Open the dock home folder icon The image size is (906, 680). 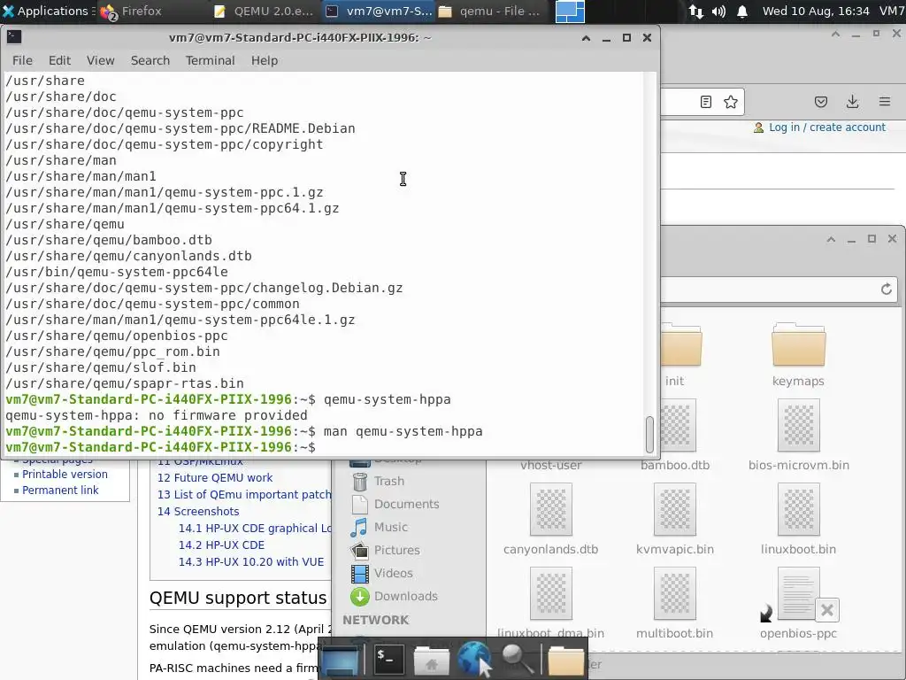[x=431, y=660]
